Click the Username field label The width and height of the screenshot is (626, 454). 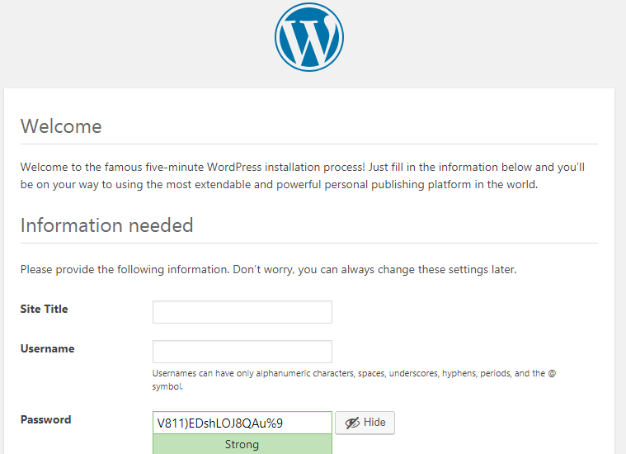coord(47,349)
